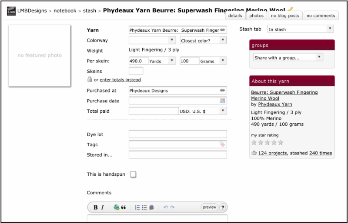Switch to the photos tab

pos(257,16)
